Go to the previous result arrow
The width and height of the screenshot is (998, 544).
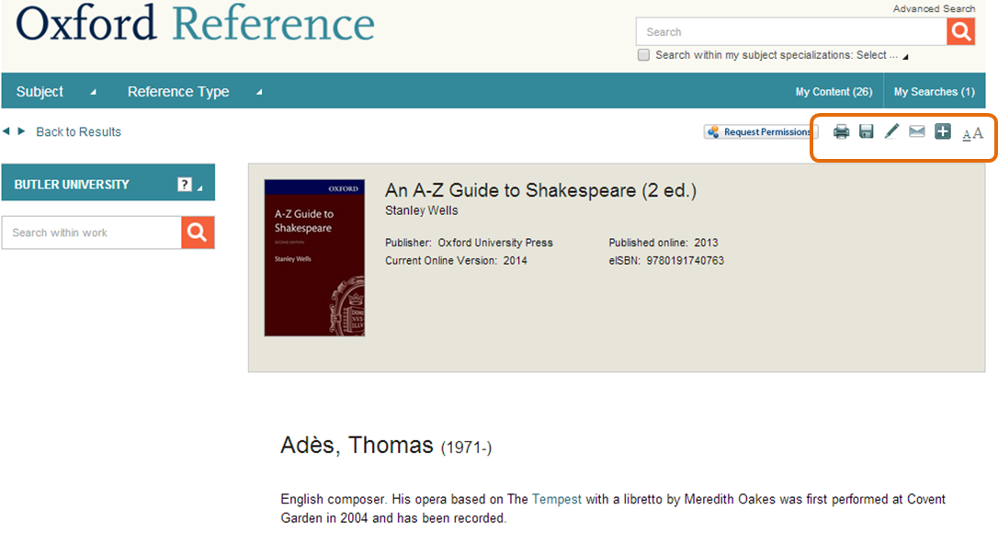pos(6,131)
